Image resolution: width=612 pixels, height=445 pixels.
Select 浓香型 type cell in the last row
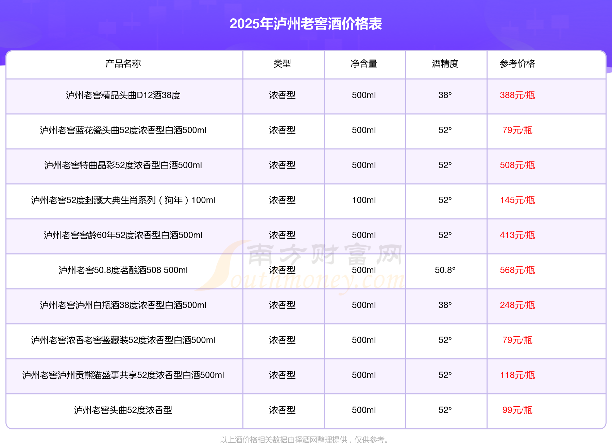[x=282, y=410]
